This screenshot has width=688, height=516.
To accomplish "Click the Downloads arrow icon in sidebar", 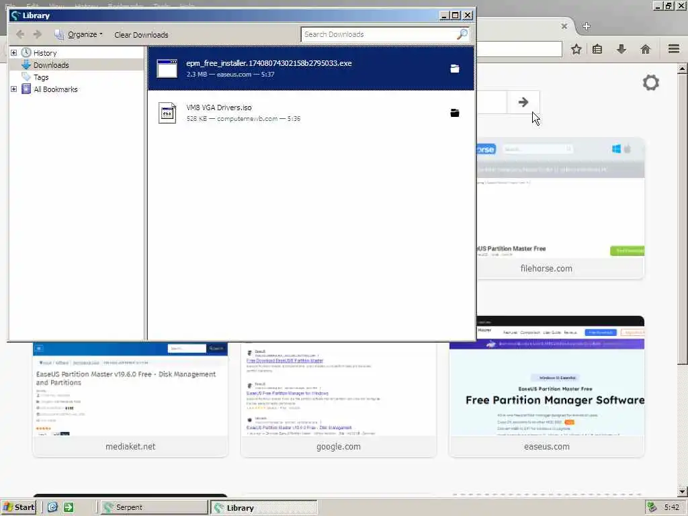I will [26, 65].
